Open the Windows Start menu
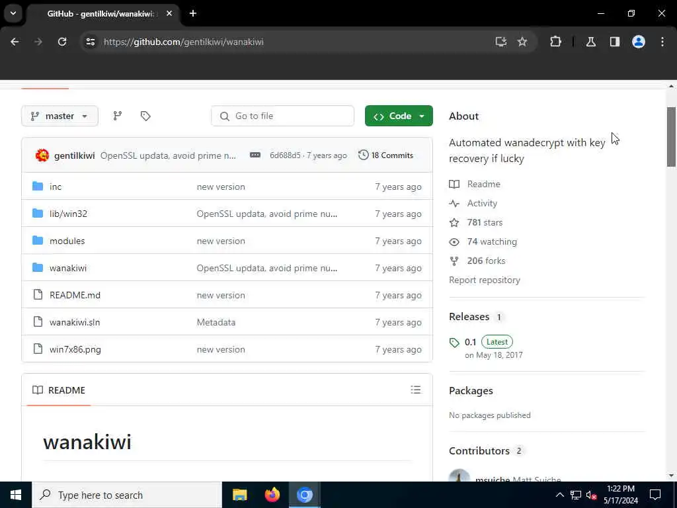The image size is (677, 508). pyautogui.click(x=16, y=495)
